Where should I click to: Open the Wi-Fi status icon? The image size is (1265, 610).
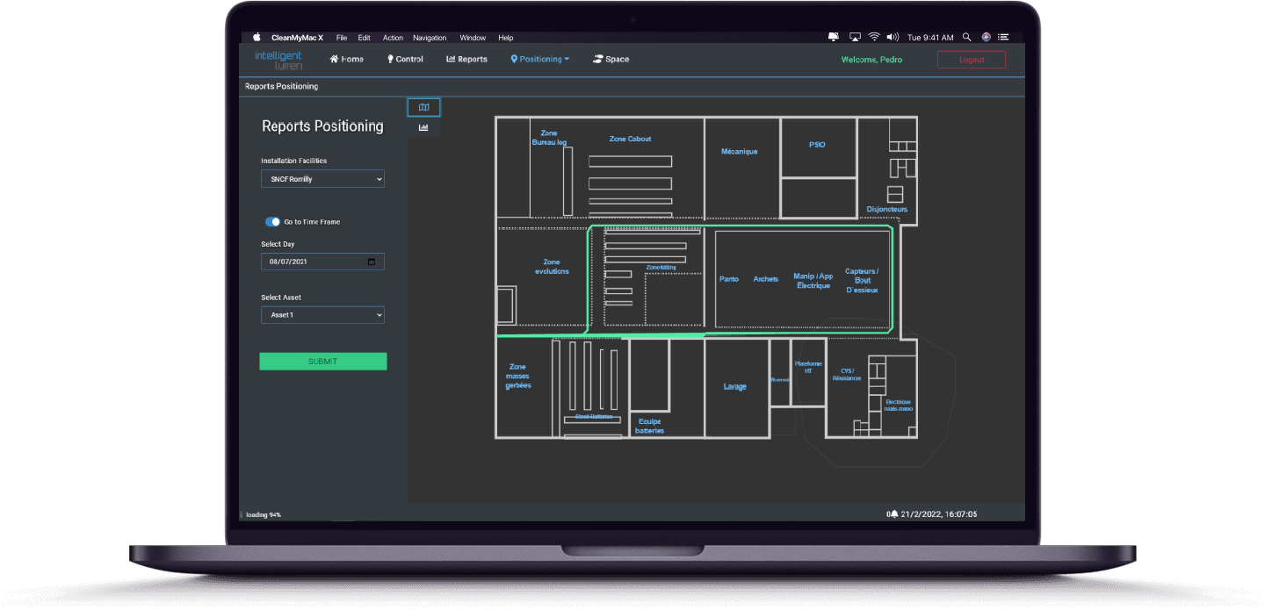[874, 37]
